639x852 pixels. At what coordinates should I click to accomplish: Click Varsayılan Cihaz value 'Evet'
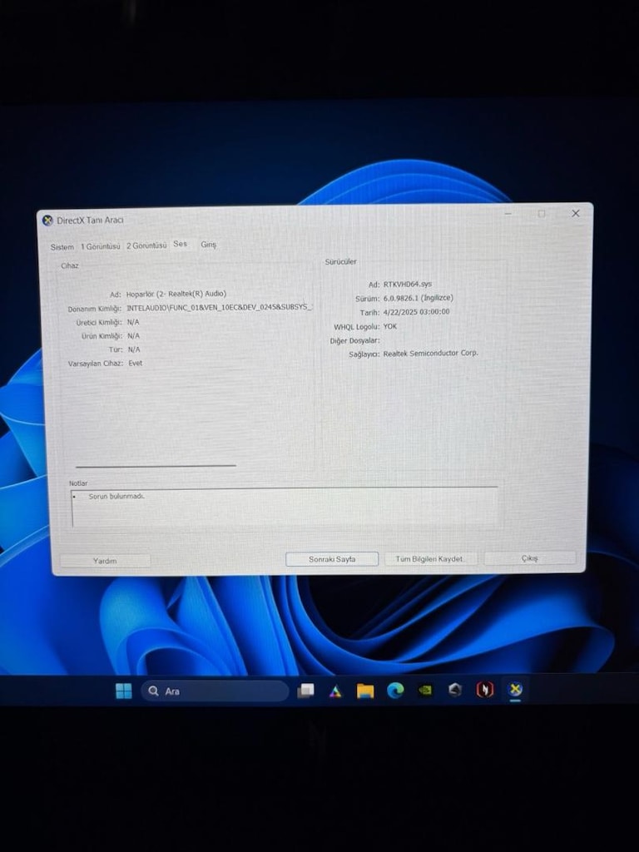(136, 363)
